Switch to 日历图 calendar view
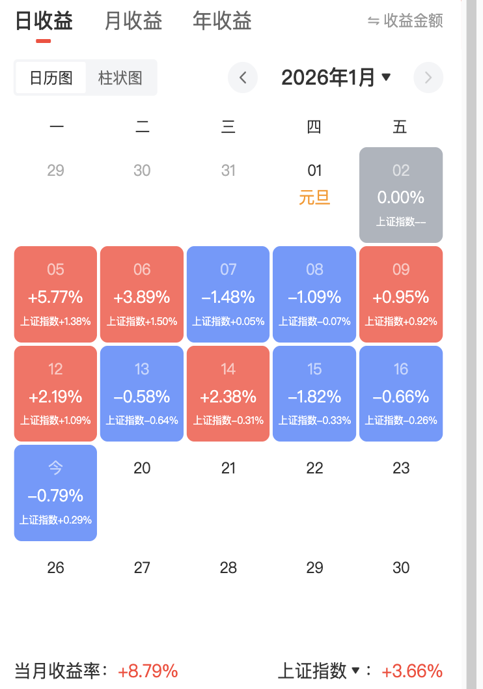 51,78
